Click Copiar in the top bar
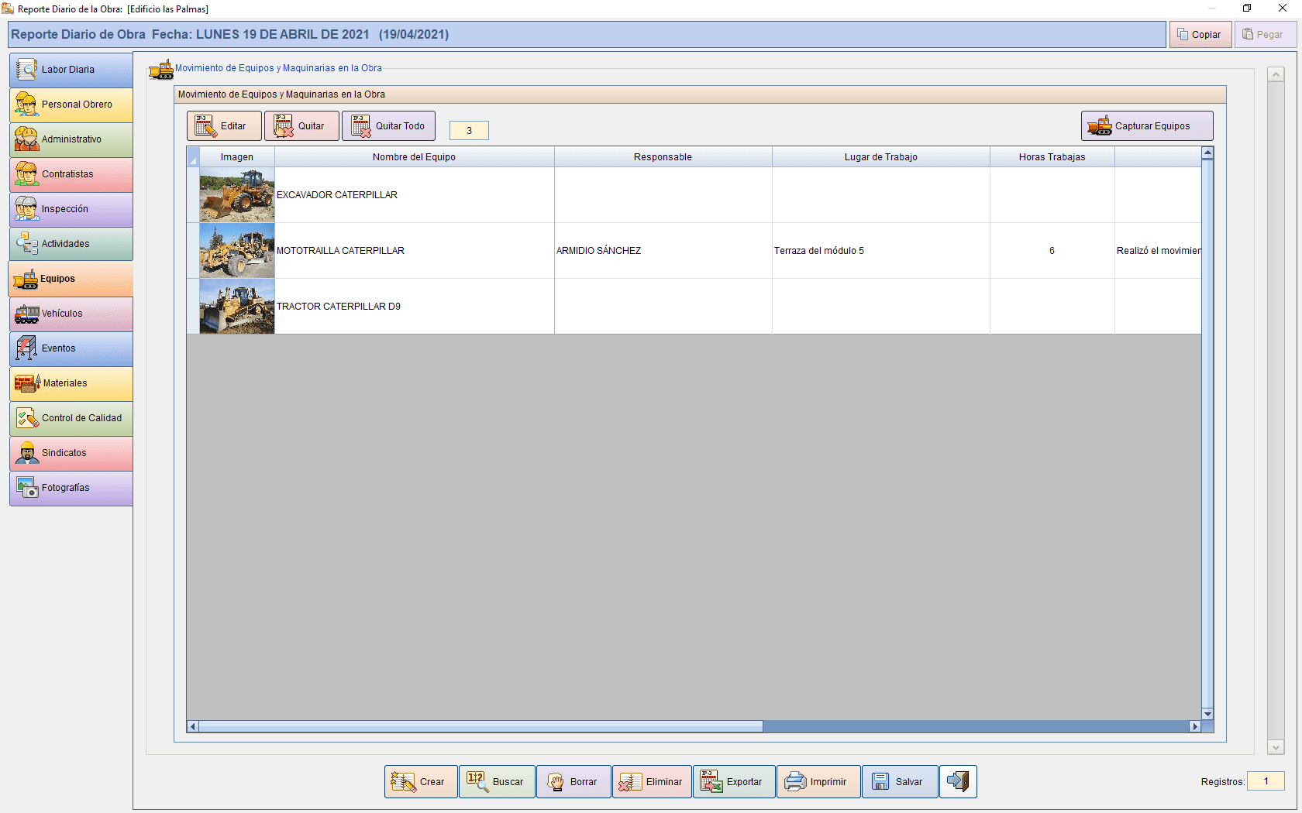The image size is (1302, 813). 1200,34
